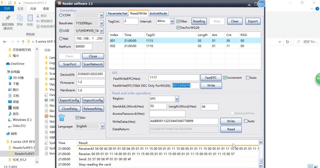The width and height of the screenshot is (320, 168).
Task: Click the back arrow in File Explorer
Action: [5, 42]
